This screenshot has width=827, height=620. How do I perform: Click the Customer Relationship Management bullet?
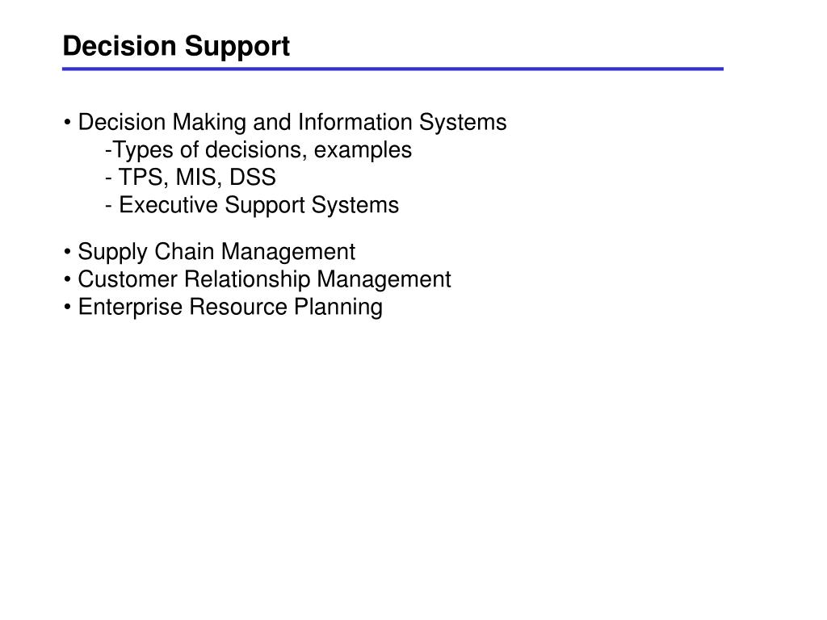coord(258,279)
